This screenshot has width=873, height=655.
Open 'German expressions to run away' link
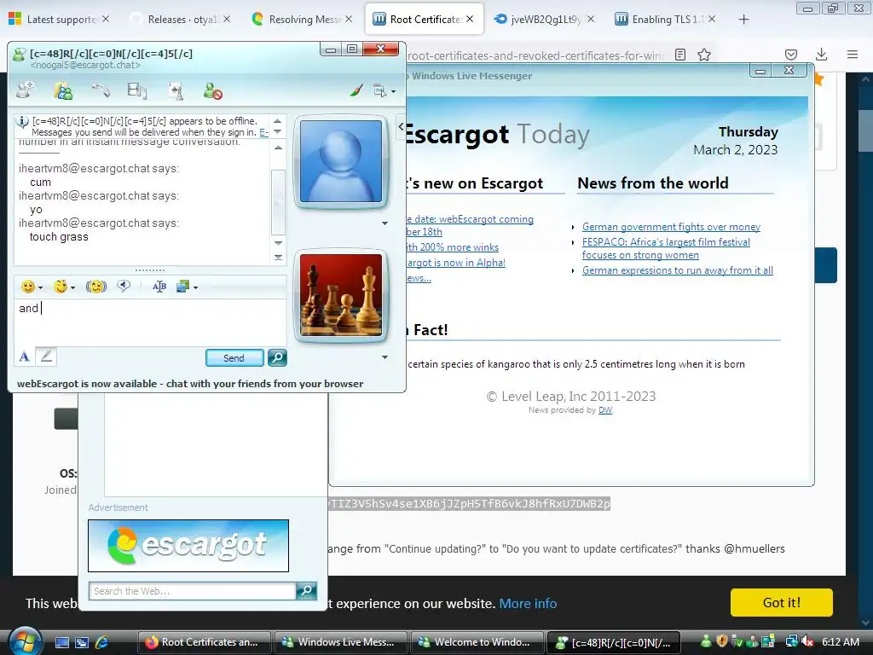tap(678, 270)
